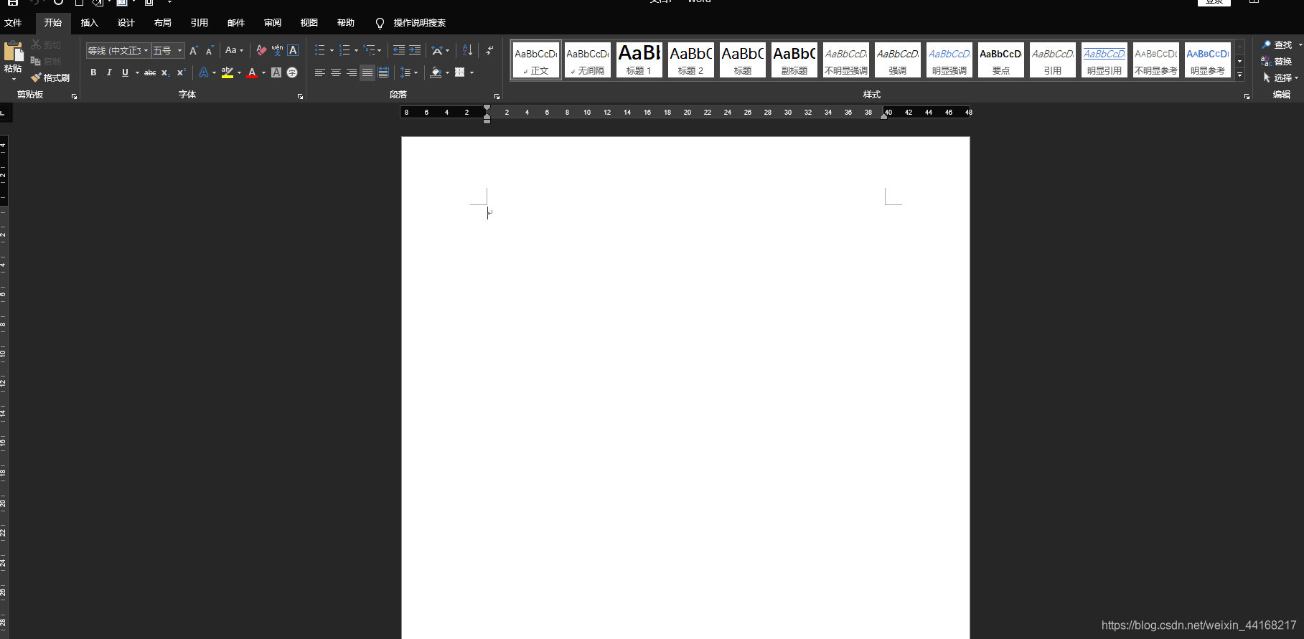The width and height of the screenshot is (1304, 639).
Task: Apply a multilevel list
Action: 369,50
